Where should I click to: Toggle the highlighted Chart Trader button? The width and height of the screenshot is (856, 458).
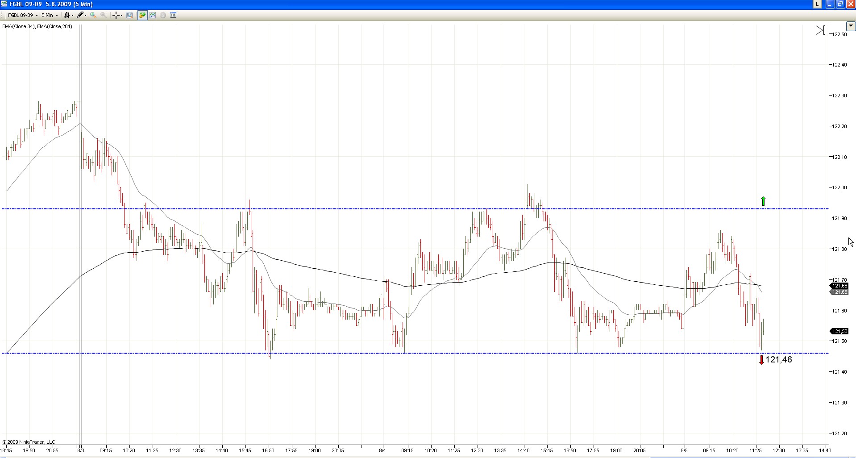point(142,15)
